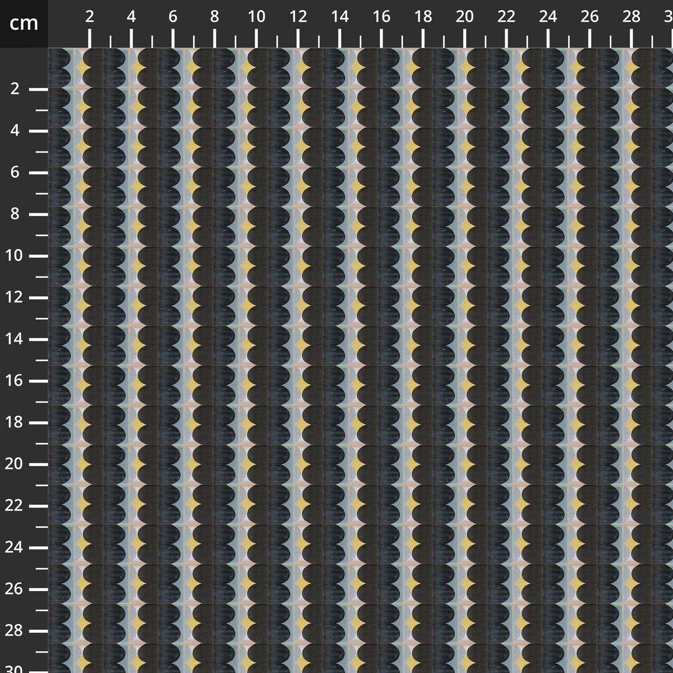Click the 14 label on top ruler
Image resolution: width=673 pixels, height=673 pixels.
339,17
